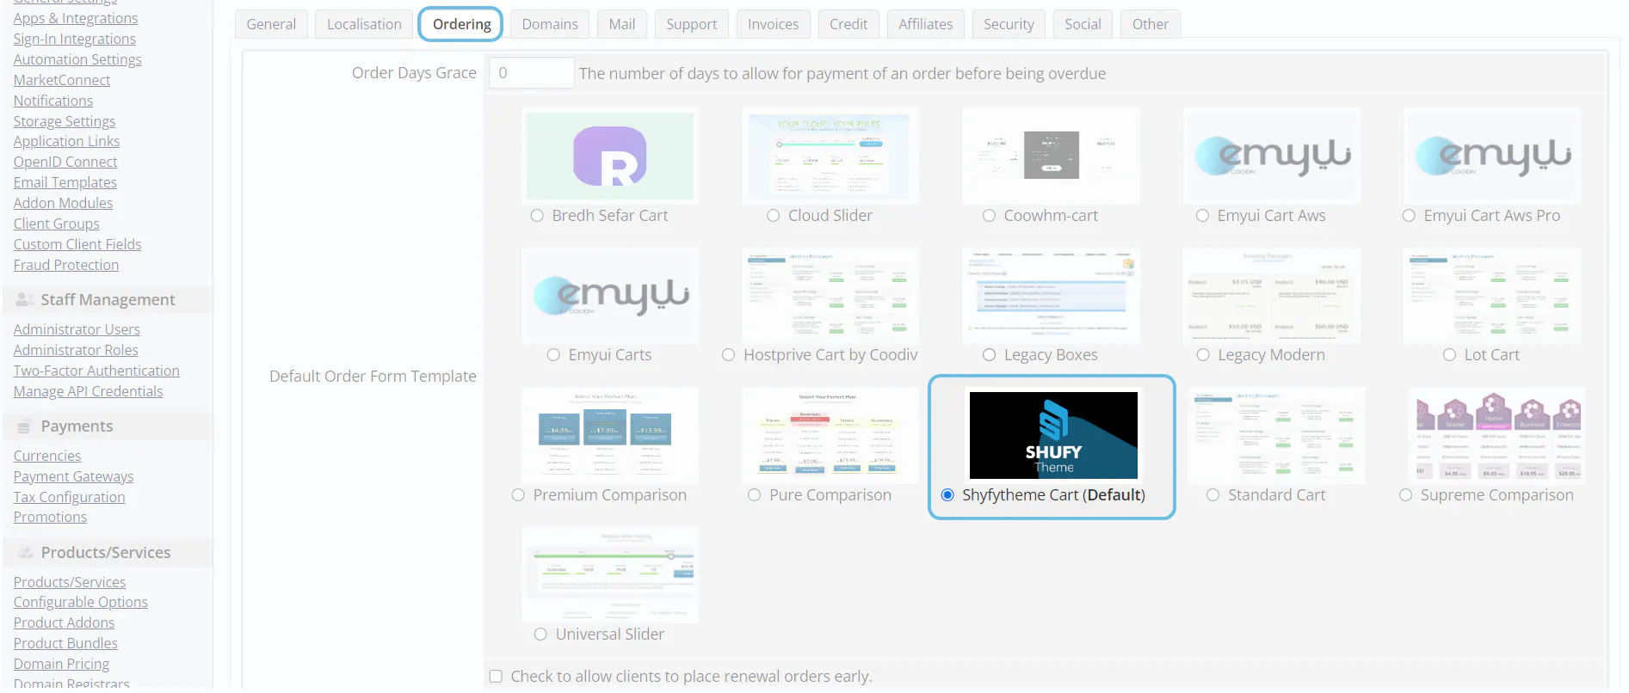Switch to the Invoices tab
Image resolution: width=1629 pixels, height=693 pixels.
point(773,24)
